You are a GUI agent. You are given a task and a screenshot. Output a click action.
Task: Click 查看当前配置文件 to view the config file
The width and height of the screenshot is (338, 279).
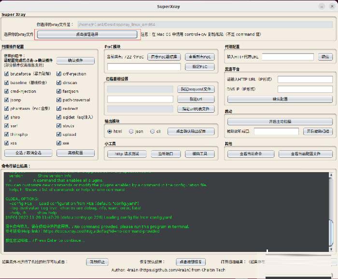click(x=306, y=154)
